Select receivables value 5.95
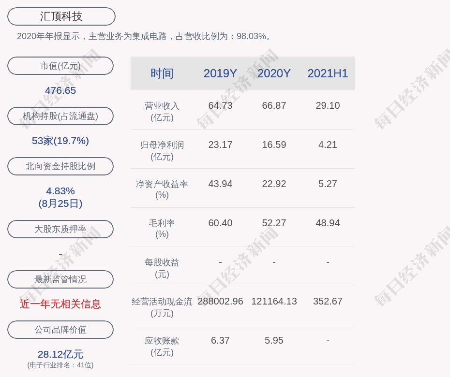Screen dimensions: 450x377 (274, 340)
